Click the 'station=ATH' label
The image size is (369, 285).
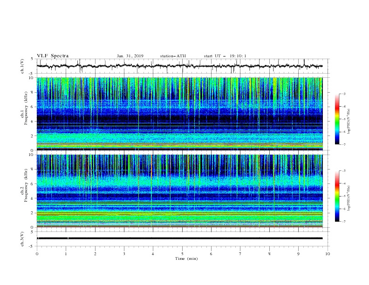[x=173, y=56]
